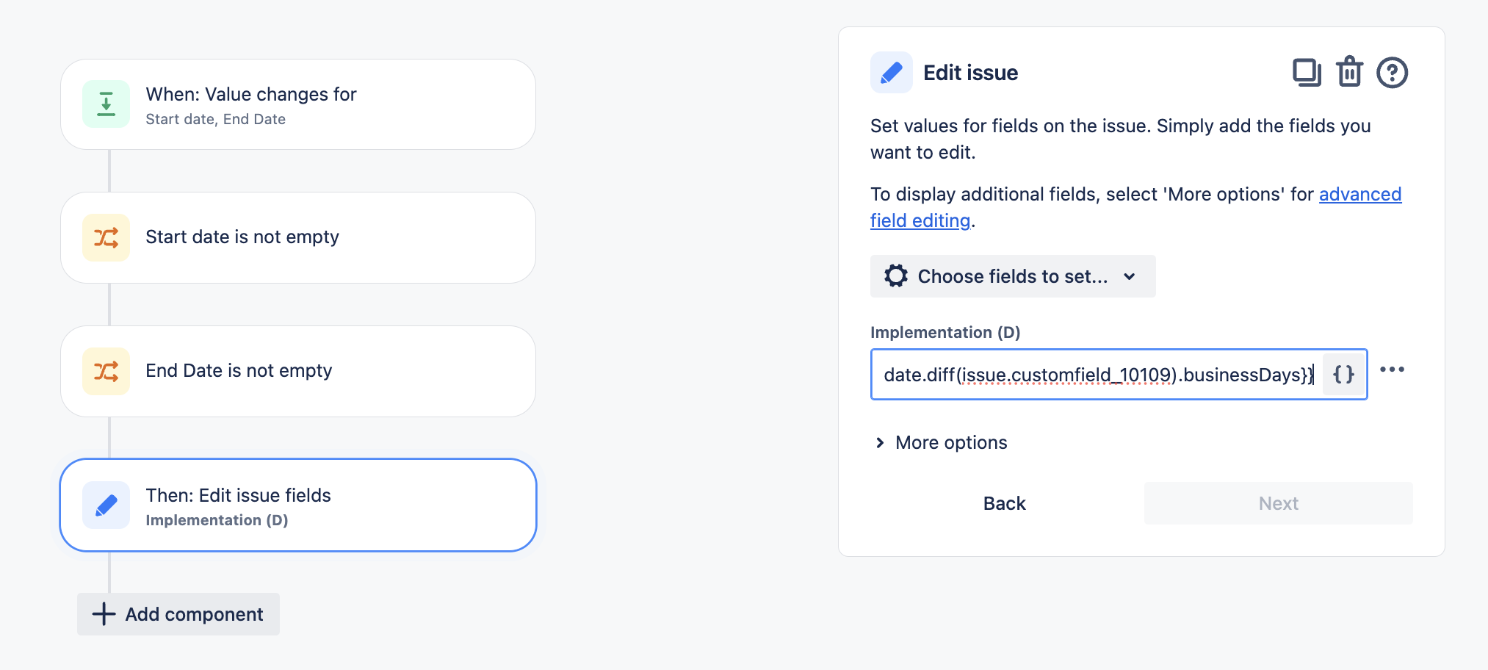Click the Next button

point(1279,503)
